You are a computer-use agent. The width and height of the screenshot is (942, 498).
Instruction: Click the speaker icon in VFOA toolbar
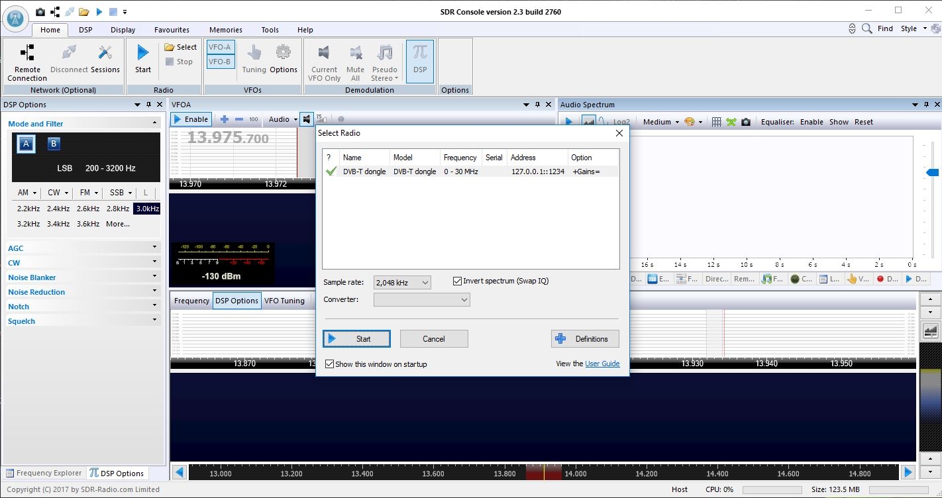pos(306,119)
